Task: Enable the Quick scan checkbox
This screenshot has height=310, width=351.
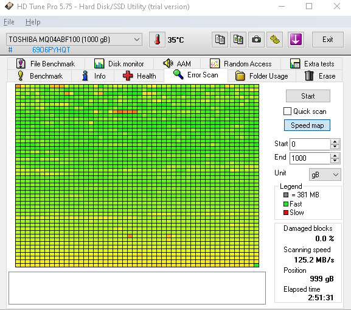Action: pyautogui.click(x=287, y=111)
